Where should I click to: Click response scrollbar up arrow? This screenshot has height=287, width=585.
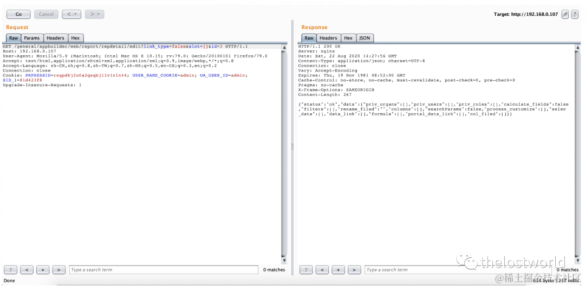pyautogui.click(x=578, y=48)
